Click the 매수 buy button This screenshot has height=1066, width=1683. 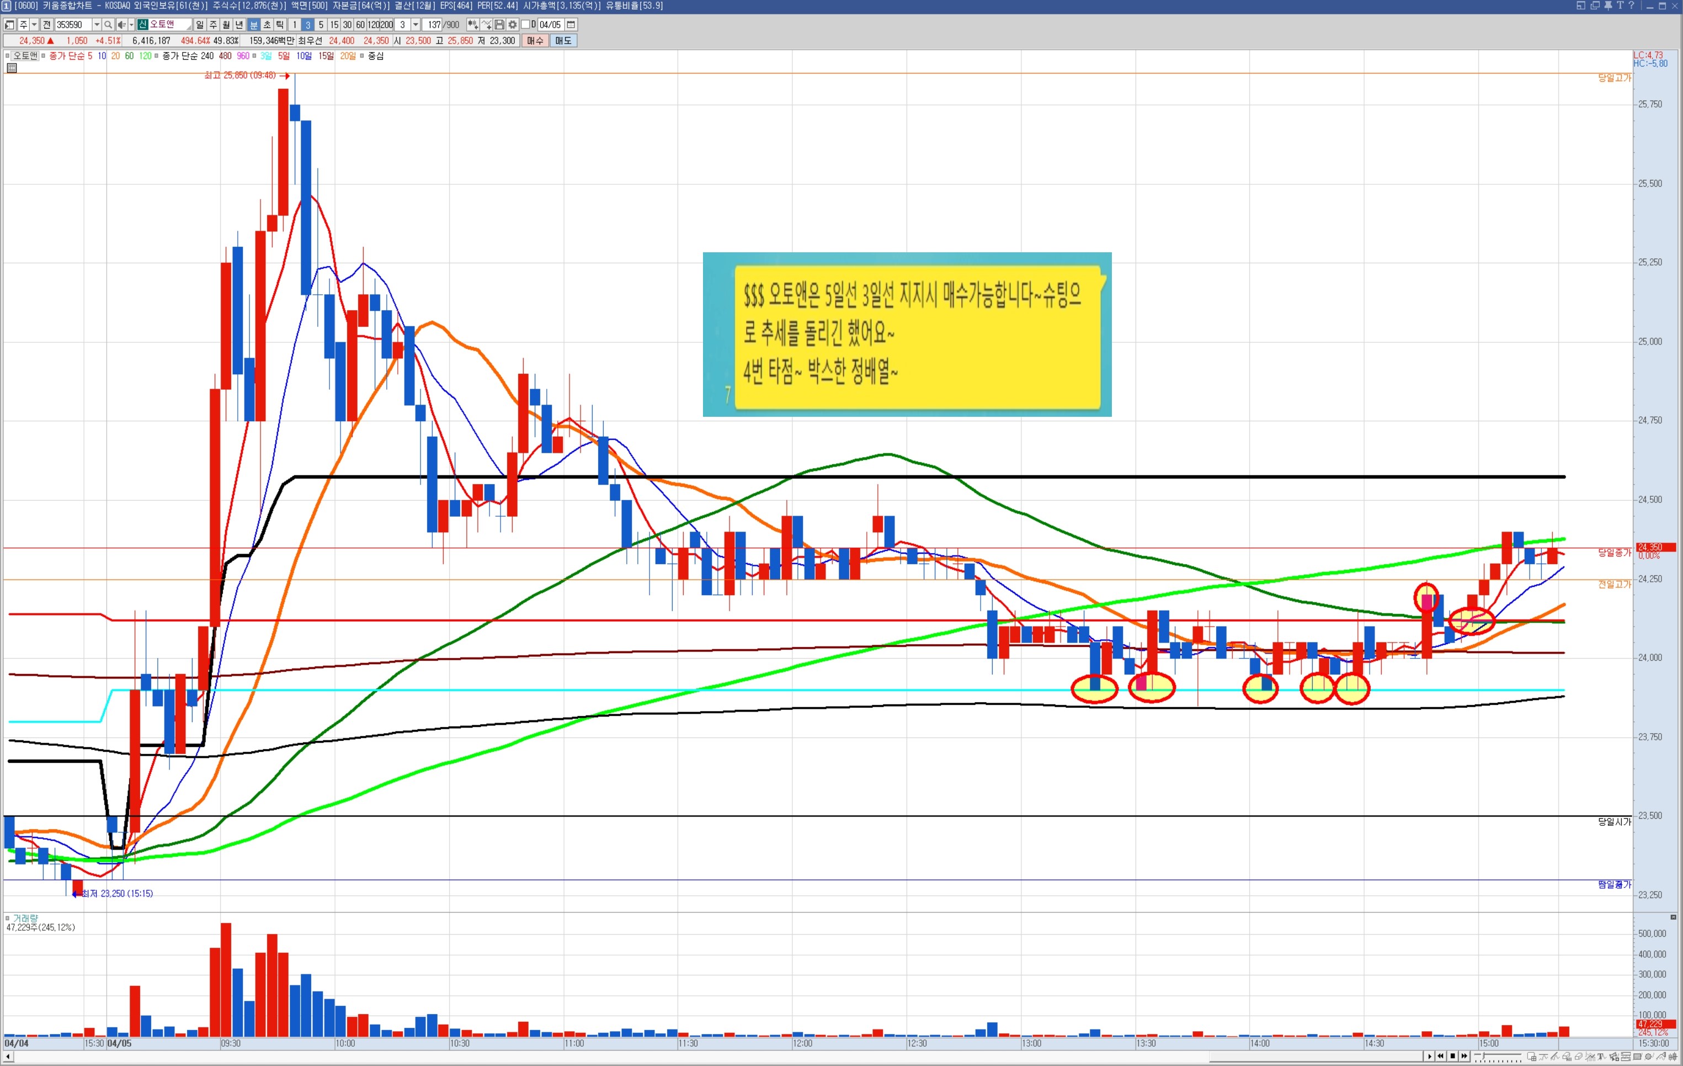pos(535,40)
